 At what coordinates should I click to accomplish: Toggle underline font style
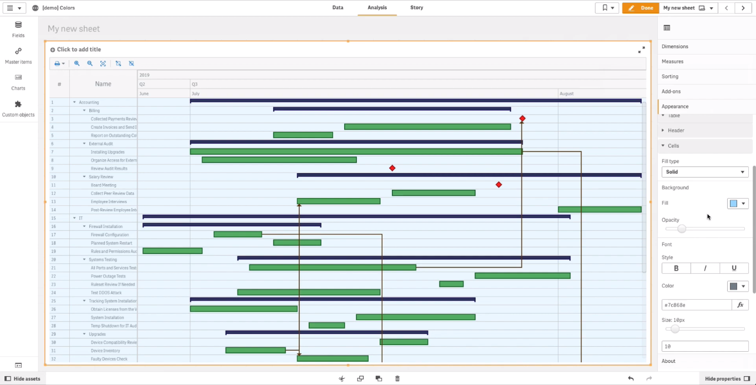click(734, 268)
